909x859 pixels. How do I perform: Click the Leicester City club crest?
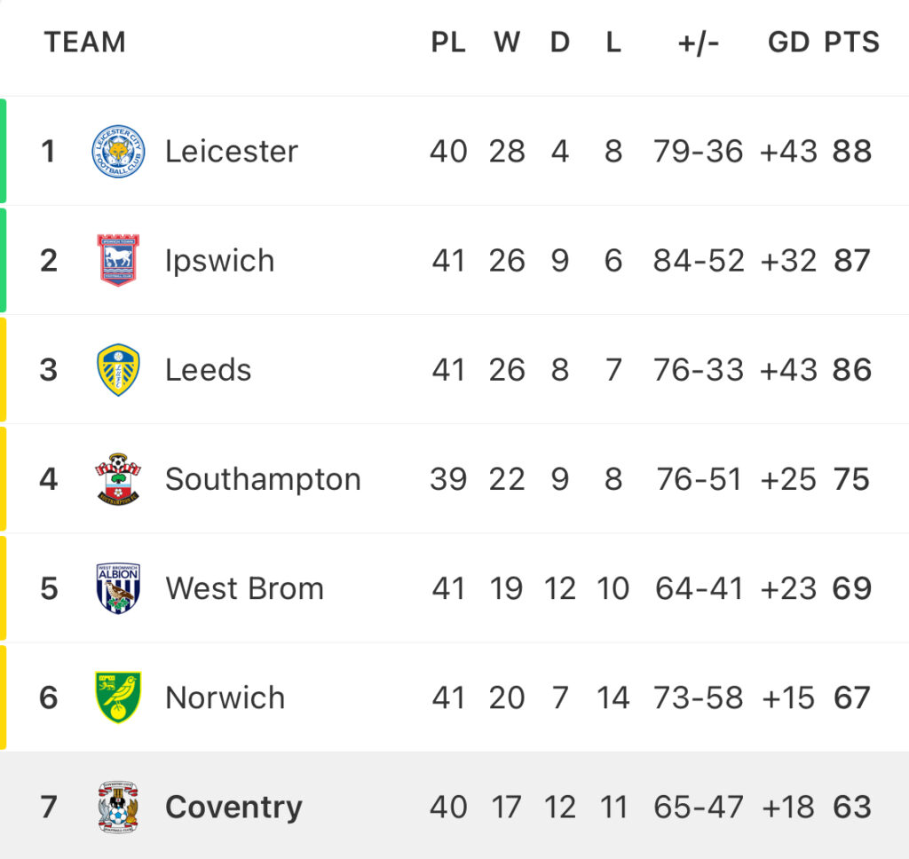click(x=118, y=151)
